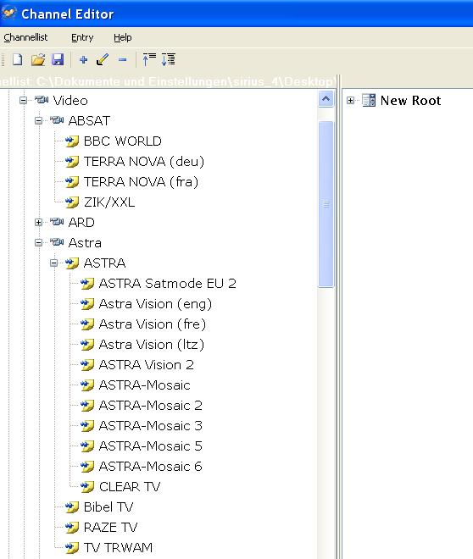Click the BBC WORLD channel icon
The width and height of the screenshot is (473, 559).
72,141
